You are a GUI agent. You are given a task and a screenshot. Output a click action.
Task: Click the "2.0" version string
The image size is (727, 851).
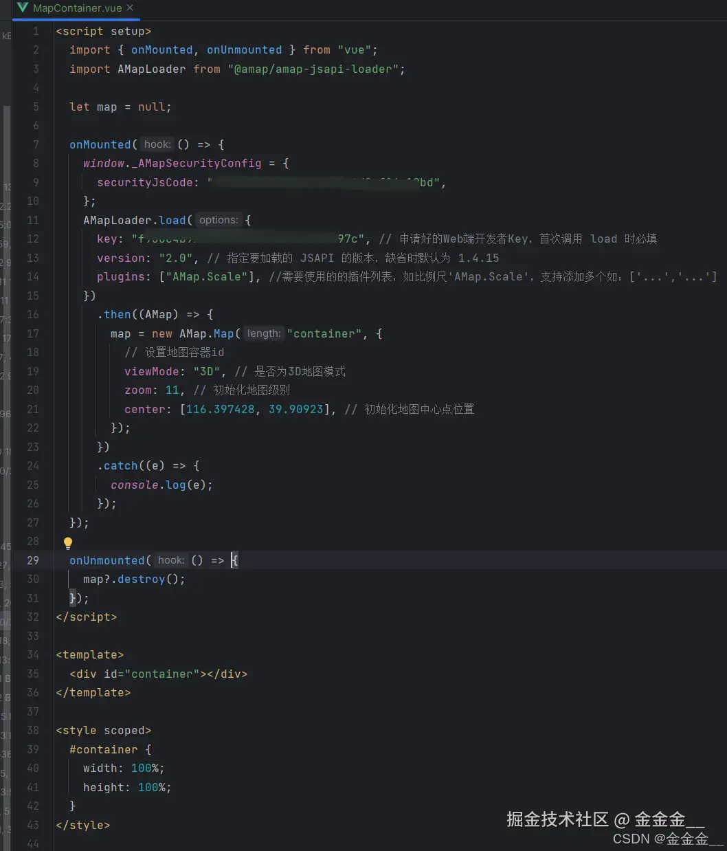[176, 258]
